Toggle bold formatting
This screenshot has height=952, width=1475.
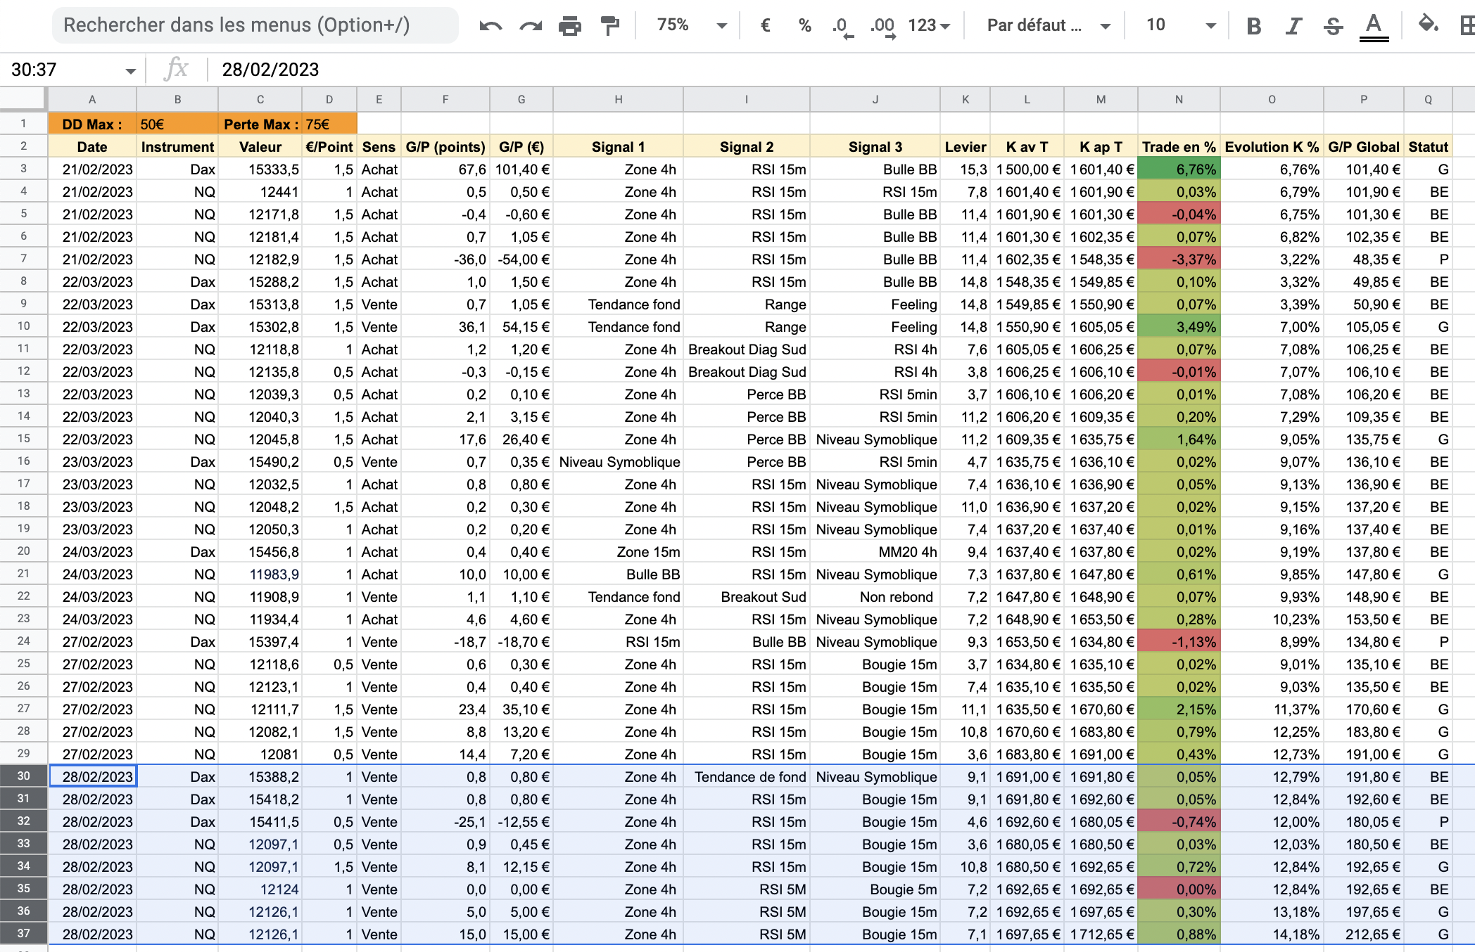tap(1253, 26)
